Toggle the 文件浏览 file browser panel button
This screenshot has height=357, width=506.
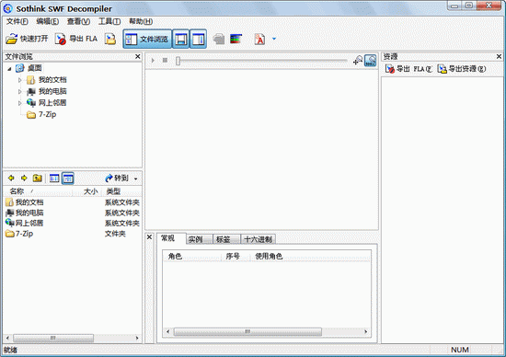click(147, 39)
